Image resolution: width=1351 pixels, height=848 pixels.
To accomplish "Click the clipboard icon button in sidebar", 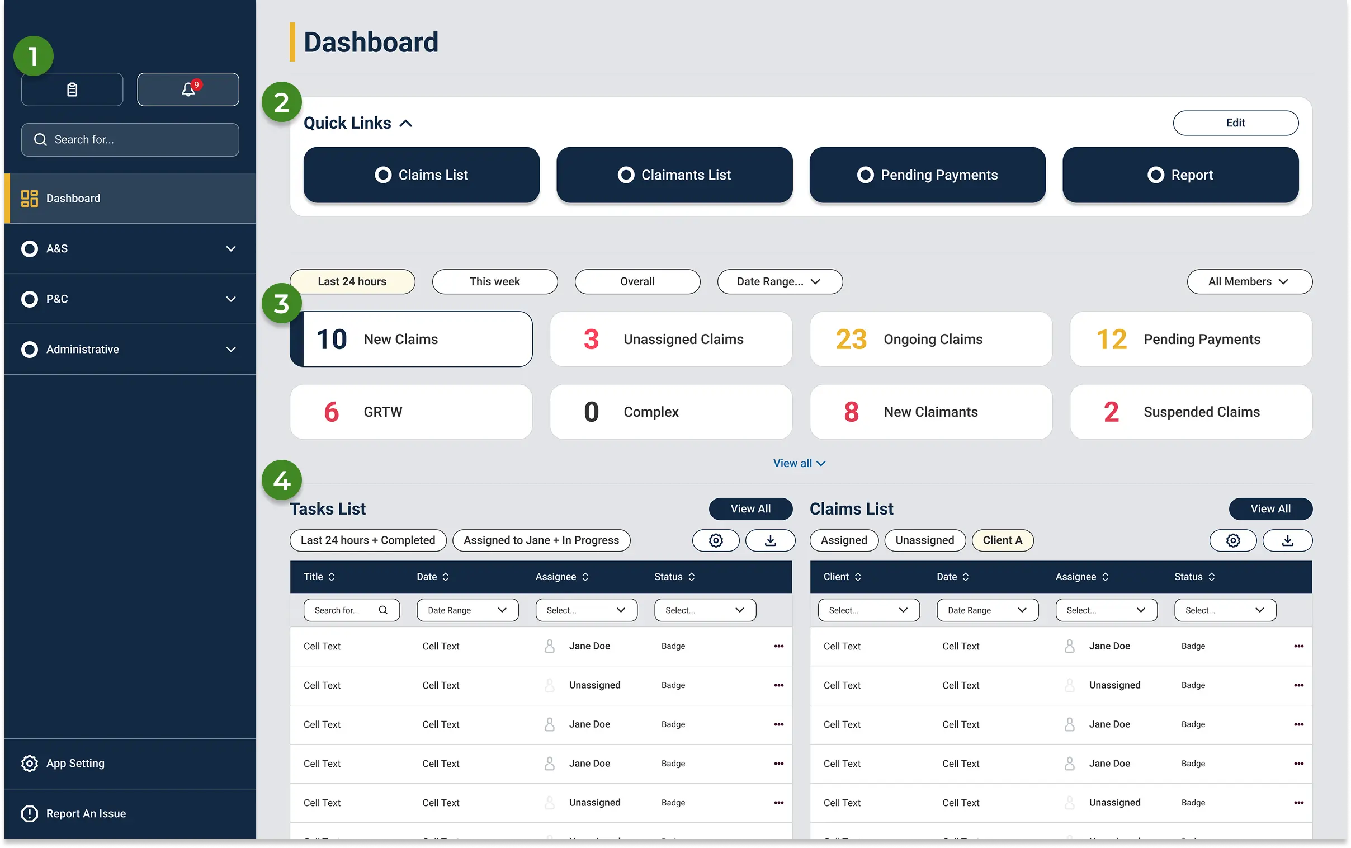I will coord(72,89).
